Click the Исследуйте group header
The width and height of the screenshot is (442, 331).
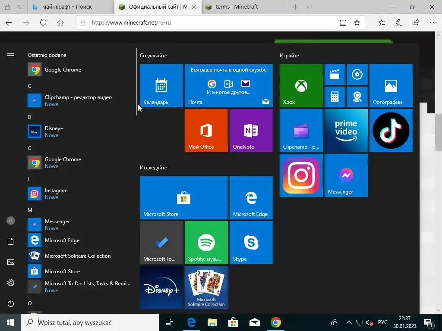pyautogui.click(x=153, y=168)
